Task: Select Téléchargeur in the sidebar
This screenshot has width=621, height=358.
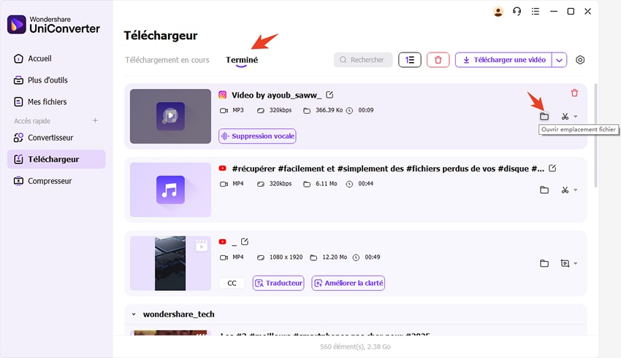Action: [56, 159]
